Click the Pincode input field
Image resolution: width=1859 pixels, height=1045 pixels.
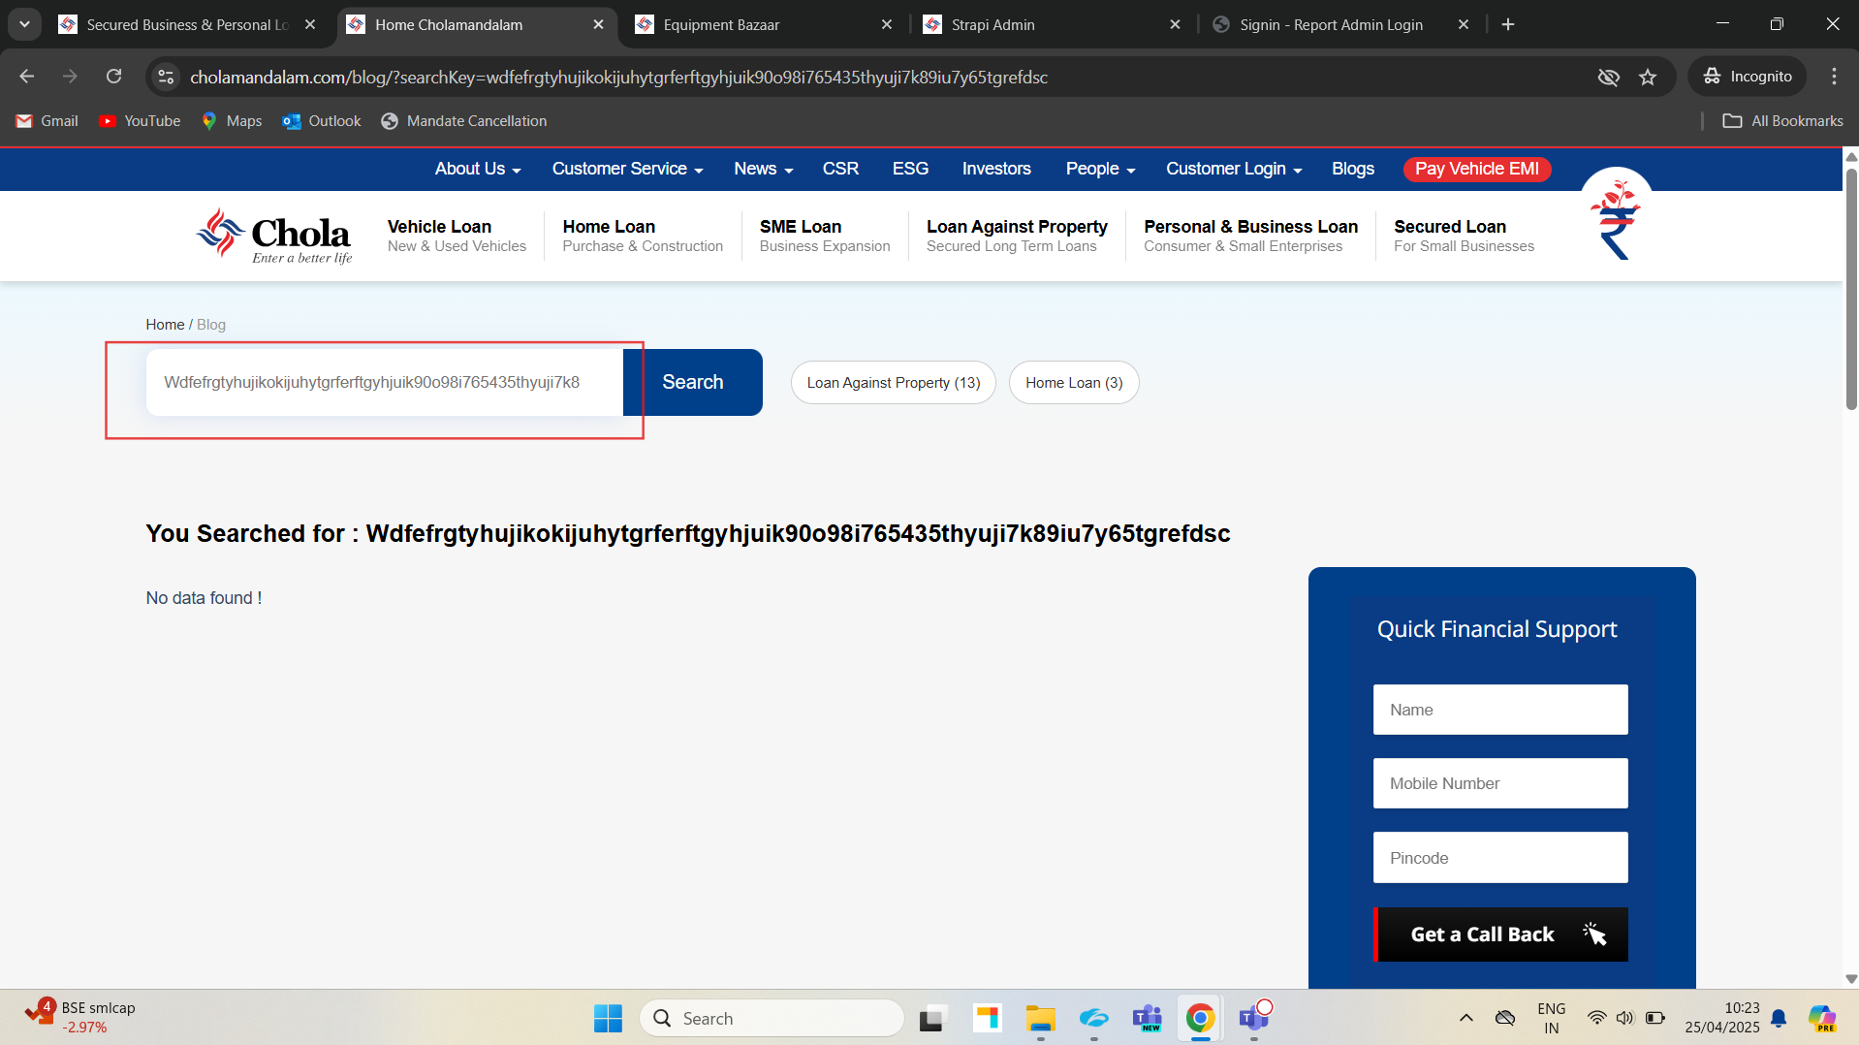1500,858
